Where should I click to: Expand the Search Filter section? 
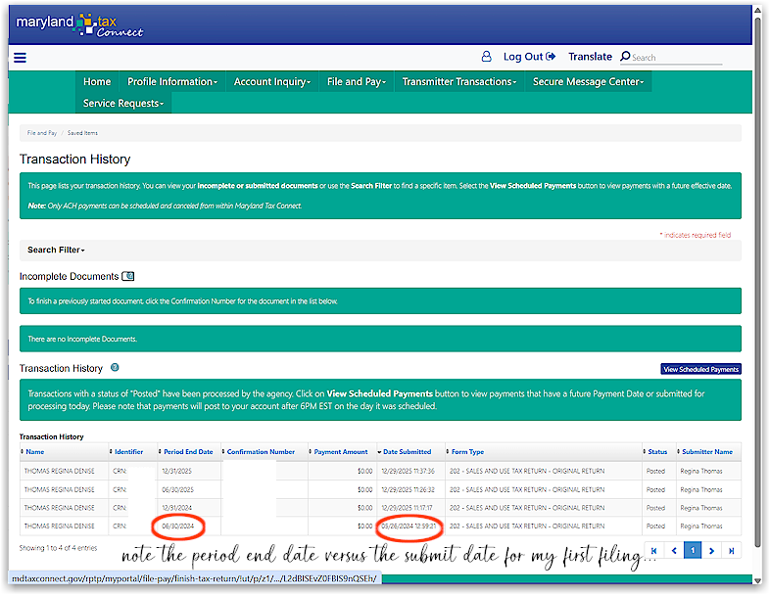pyautogui.click(x=56, y=251)
